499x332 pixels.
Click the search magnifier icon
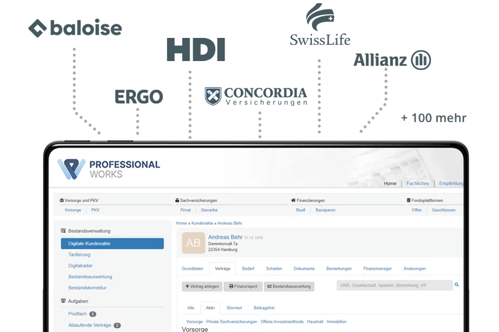[457, 285]
